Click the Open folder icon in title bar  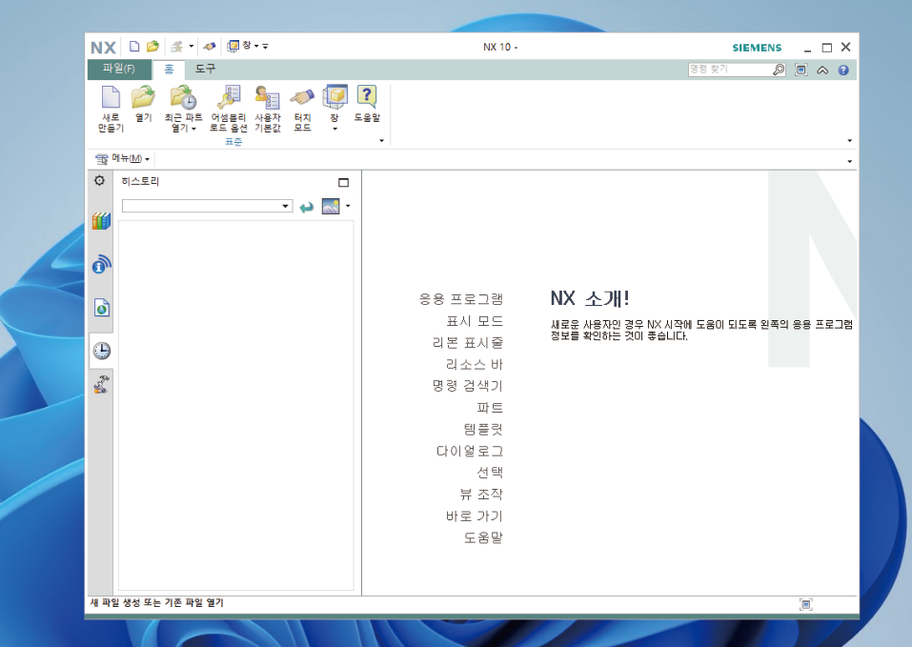152,46
